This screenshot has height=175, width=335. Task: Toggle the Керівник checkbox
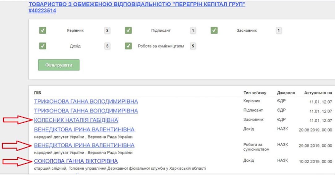(43, 31)
